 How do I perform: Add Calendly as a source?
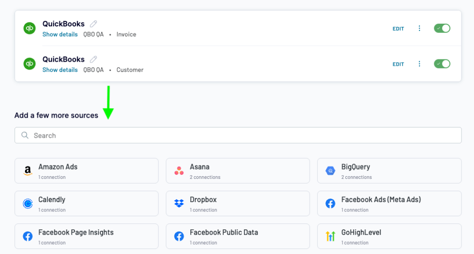(87, 203)
